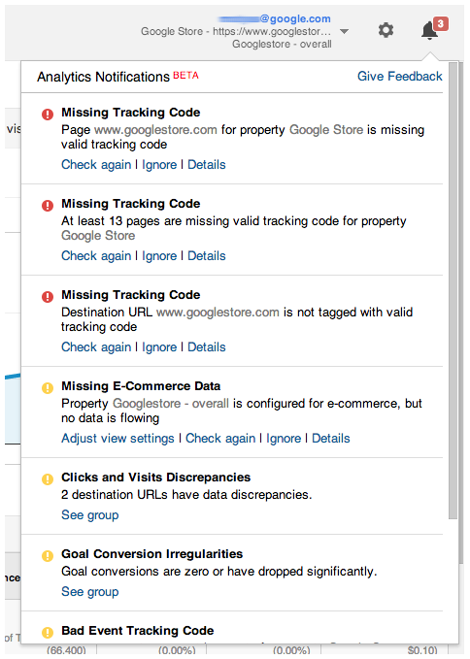Click the notifications panel vertical scrollbar

click(453, 290)
